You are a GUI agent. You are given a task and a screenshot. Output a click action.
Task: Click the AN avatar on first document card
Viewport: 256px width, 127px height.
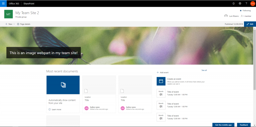coord(86,108)
